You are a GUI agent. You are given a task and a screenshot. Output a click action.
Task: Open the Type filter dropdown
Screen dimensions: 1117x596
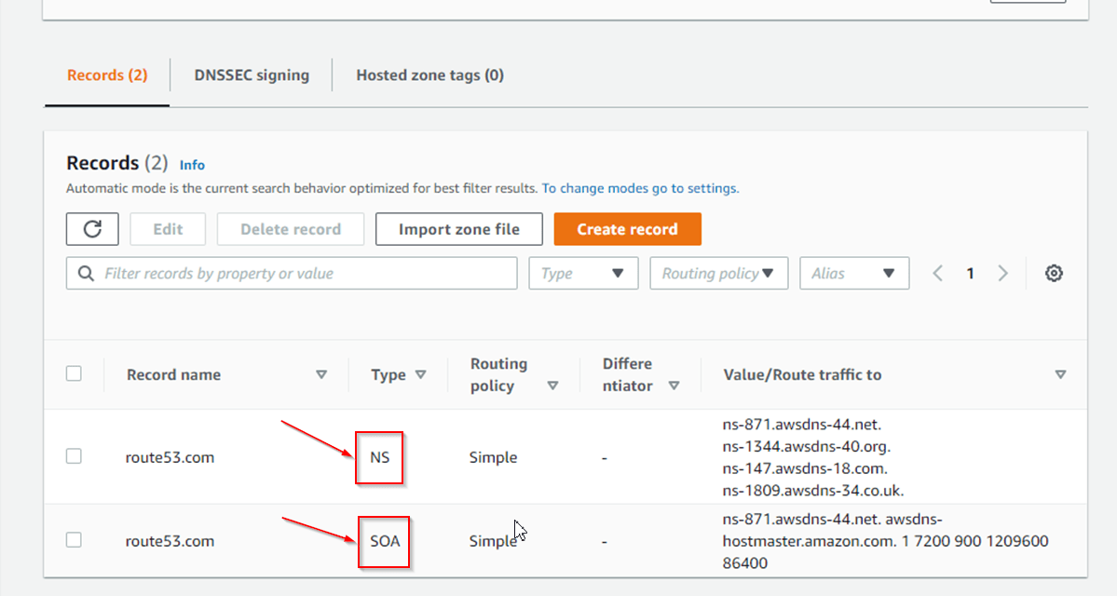coord(583,273)
